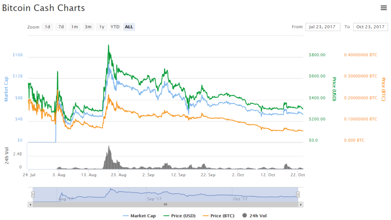Click the 2. Sep date axis label
Viewport: 391px width, 220px height.
[x=148, y=175]
